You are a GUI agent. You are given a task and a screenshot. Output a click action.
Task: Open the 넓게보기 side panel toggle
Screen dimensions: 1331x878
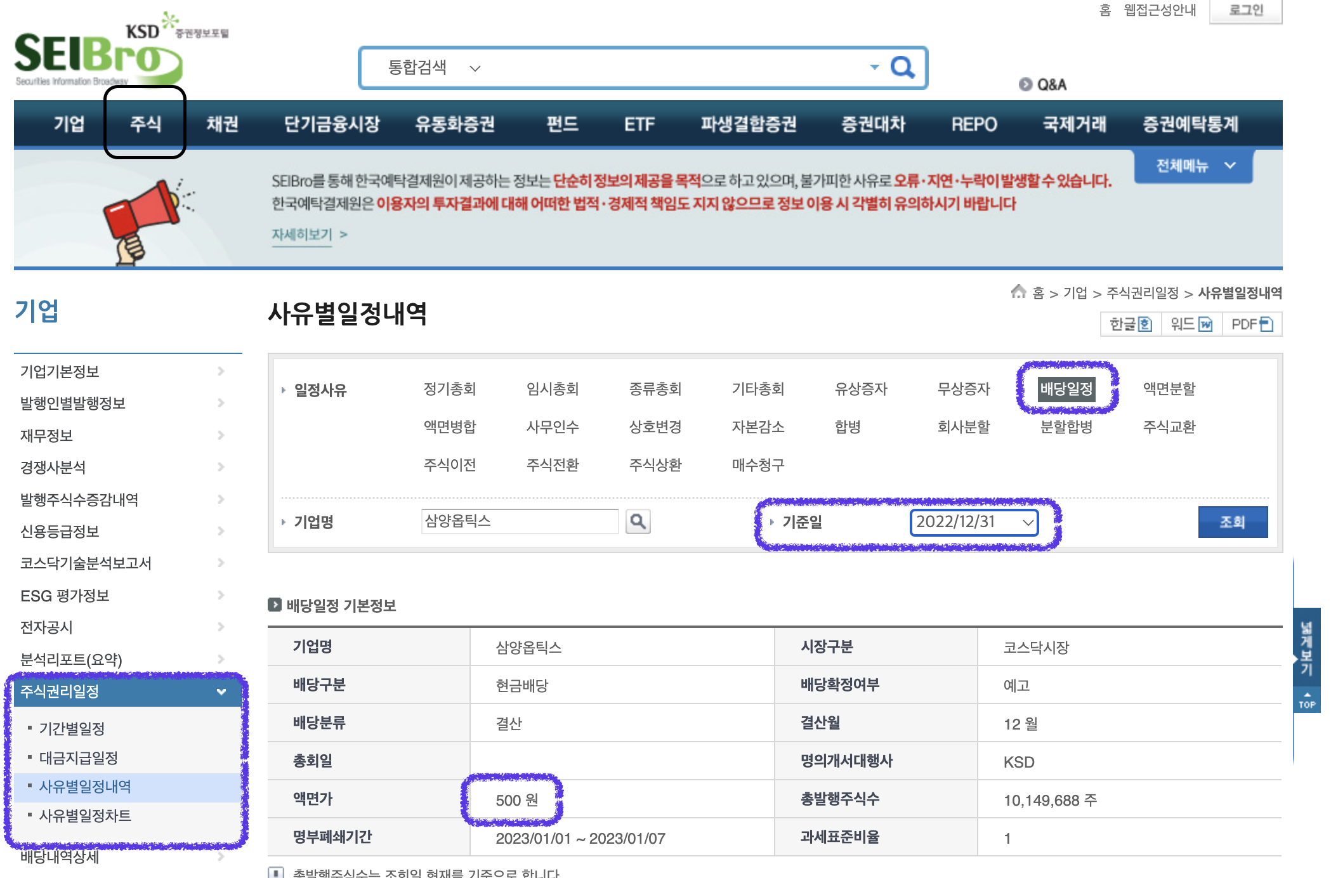(x=1307, y=648)
